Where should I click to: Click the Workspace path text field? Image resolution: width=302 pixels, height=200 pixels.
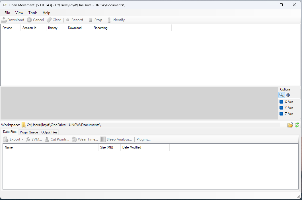point(153,125)
